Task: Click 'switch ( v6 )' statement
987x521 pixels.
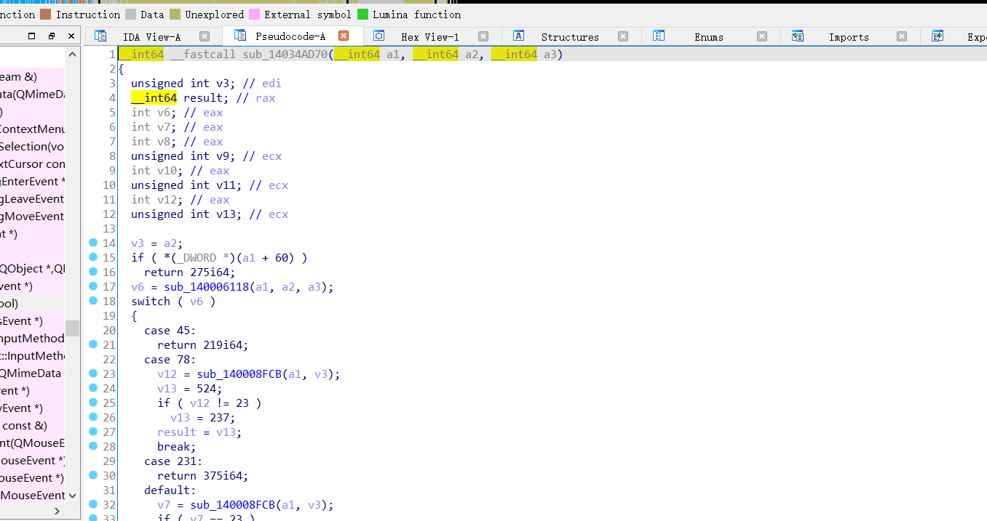Action: click(x=173, y=302)
